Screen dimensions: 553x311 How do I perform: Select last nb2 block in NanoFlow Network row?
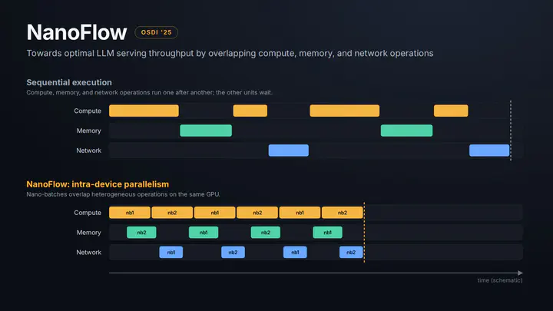(x=351, y=252)
